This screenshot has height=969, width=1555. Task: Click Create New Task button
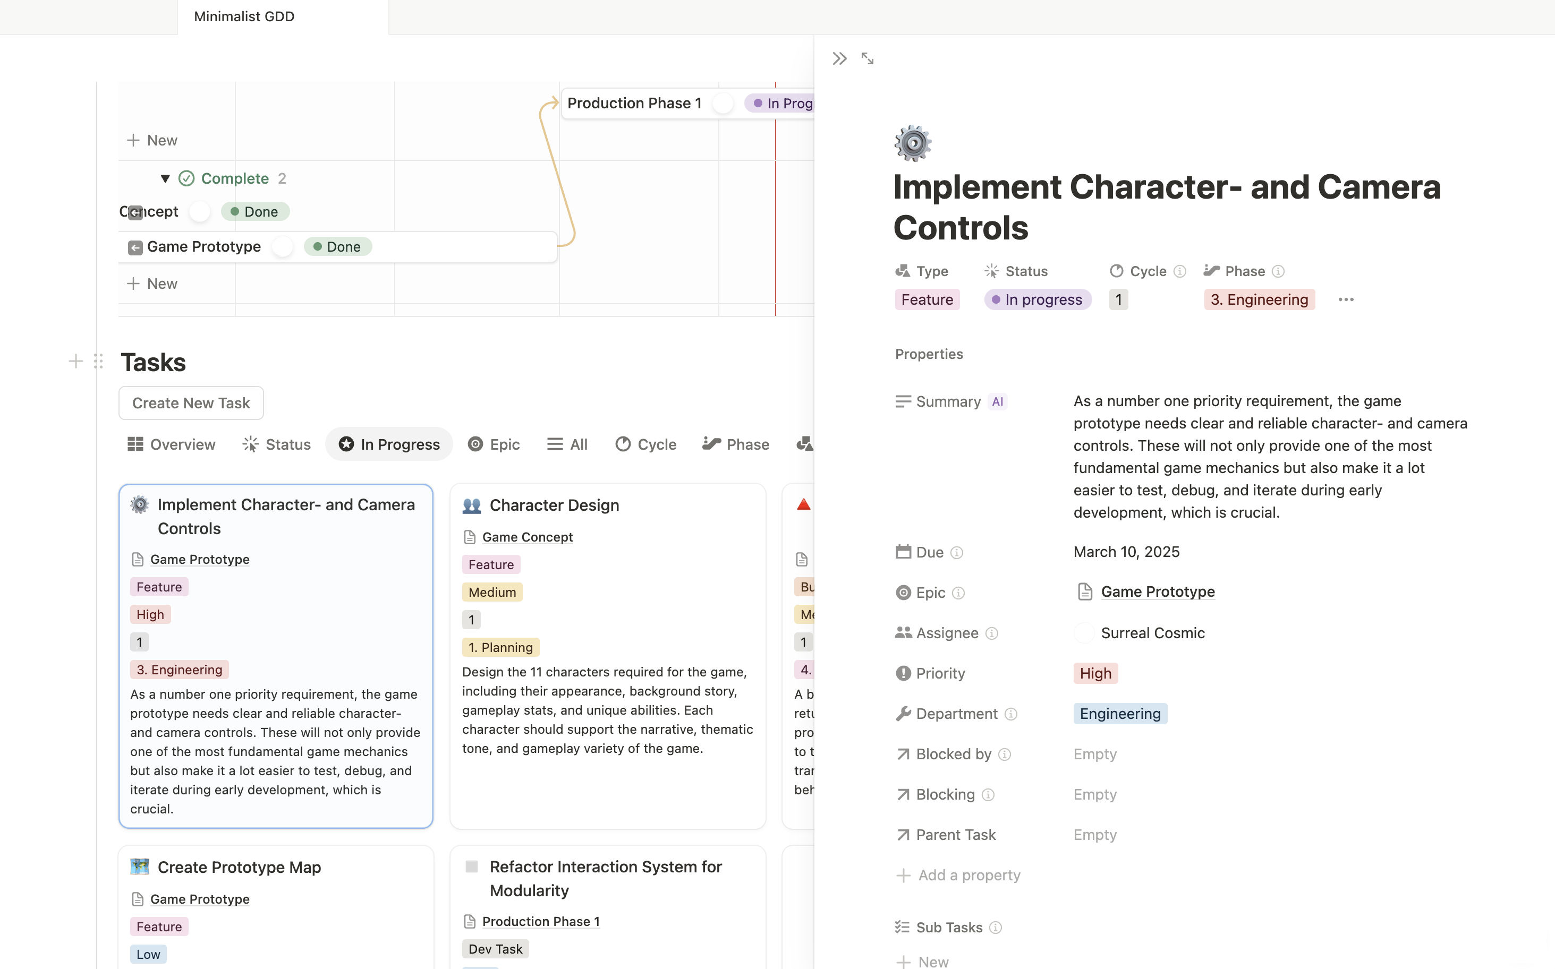click(191, 403)
